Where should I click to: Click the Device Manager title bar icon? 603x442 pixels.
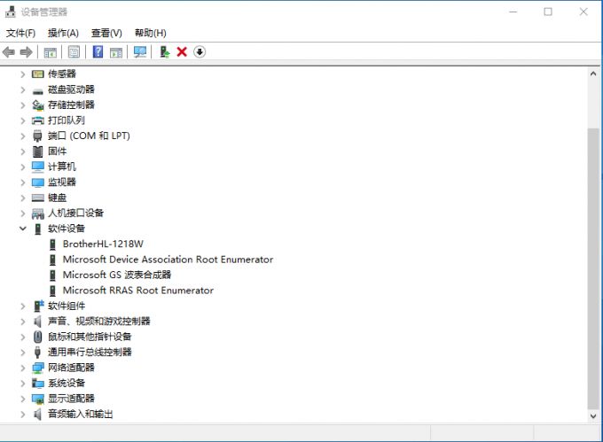click(11, 12)
